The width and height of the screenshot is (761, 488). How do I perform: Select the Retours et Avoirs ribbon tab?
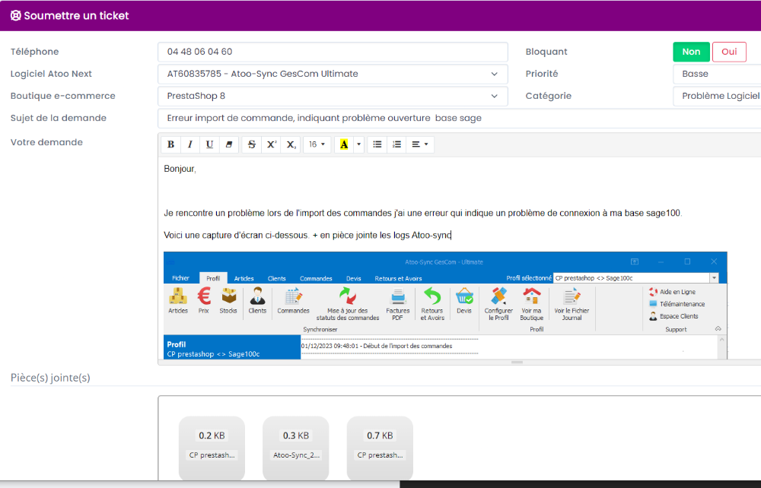point(398,278)
